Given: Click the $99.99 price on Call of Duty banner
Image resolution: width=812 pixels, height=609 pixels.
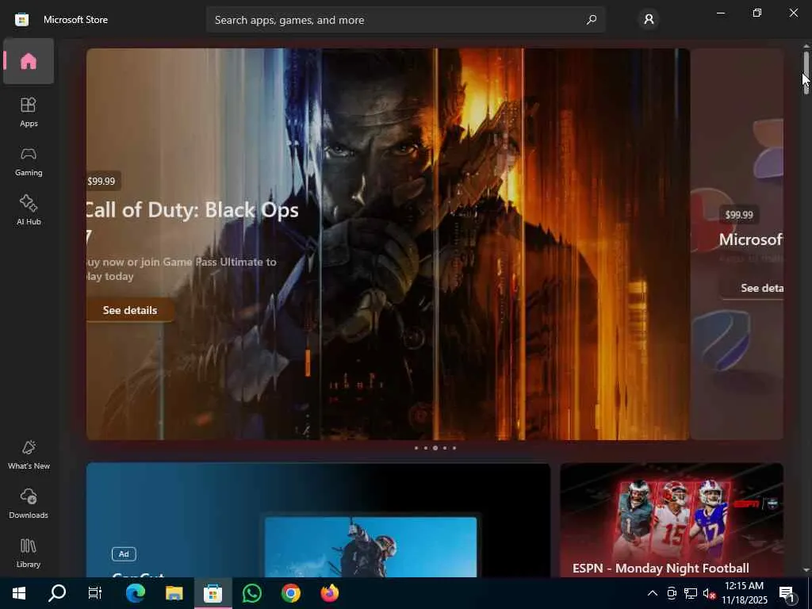Looking at the screenshot, I should [102, 182].
